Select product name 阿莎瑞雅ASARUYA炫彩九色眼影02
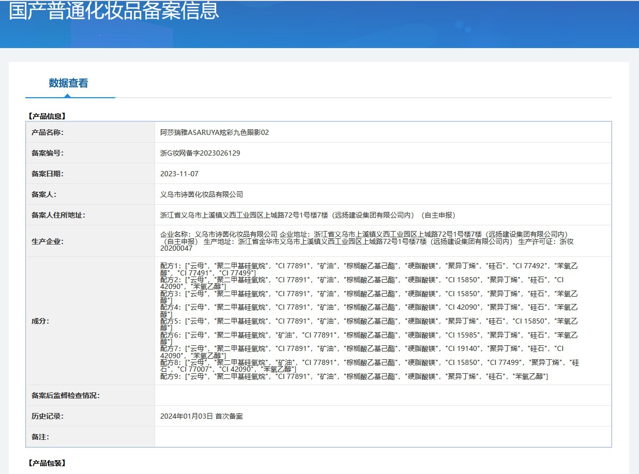This screenshot has height=474, width=639. tap(215, 132)
